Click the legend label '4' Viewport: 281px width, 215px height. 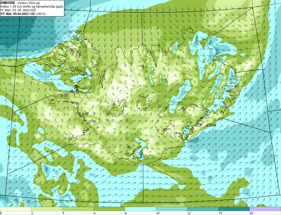pyautogui.click(x=63, y=213)
